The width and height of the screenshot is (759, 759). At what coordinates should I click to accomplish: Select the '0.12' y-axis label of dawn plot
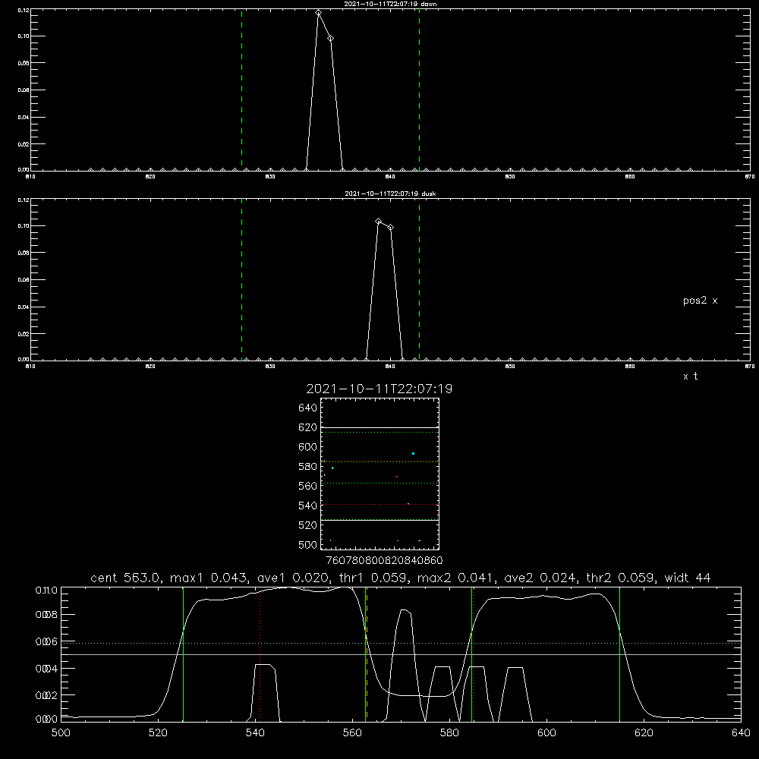coord(24,10)
